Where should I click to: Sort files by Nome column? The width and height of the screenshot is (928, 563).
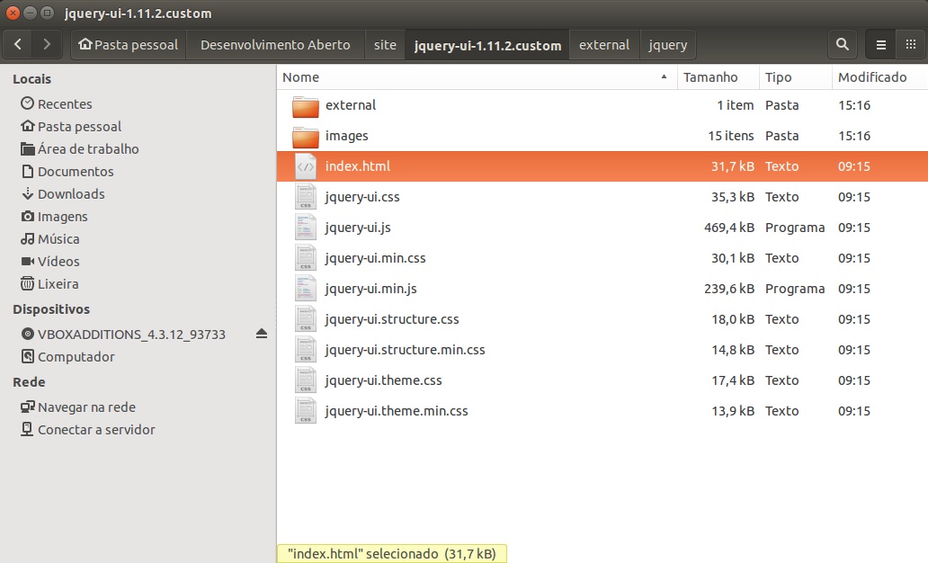[477, 77]
